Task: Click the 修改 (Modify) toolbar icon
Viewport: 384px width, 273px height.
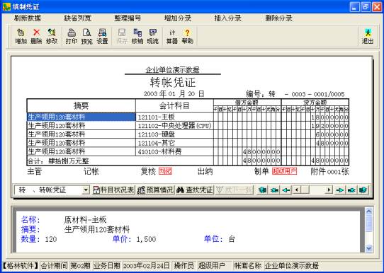Action: coord(52,36)
